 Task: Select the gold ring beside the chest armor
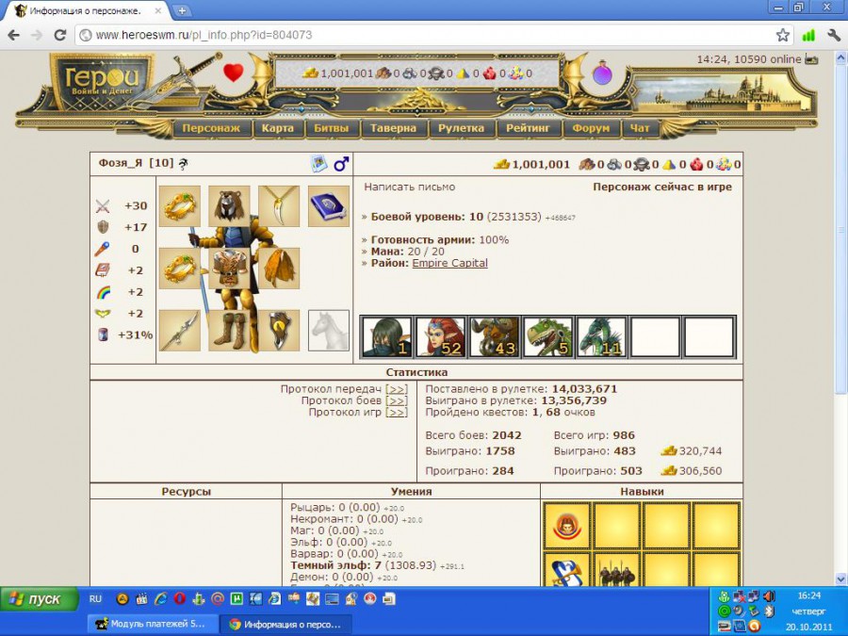pyautogui.click(x=180, y=269)
